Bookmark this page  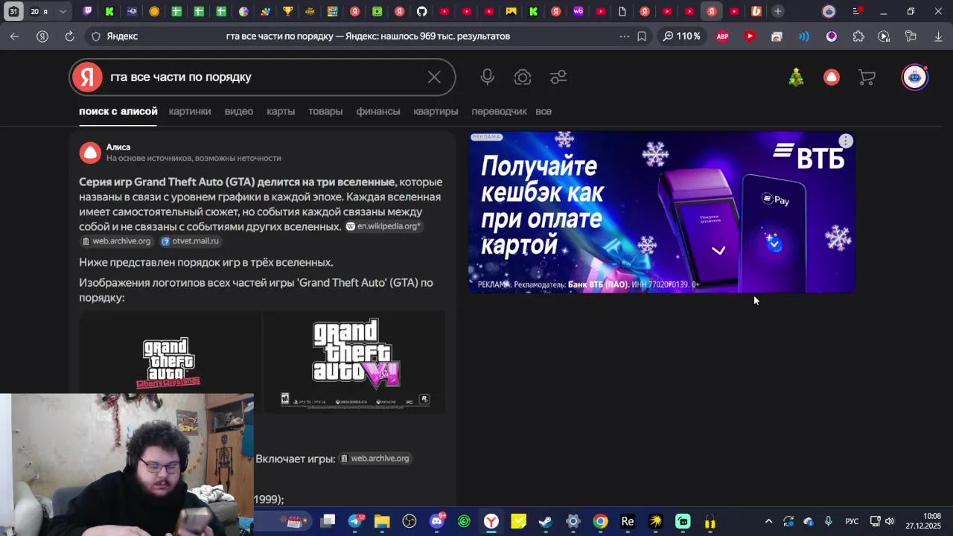642,36
